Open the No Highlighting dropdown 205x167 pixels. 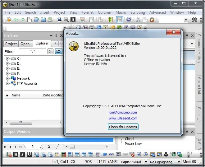[x=165, y=162]
